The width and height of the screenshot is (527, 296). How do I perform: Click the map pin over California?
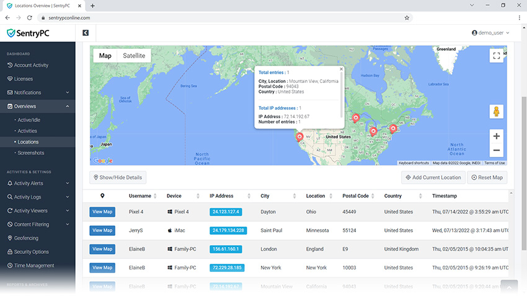pos(299,136)
